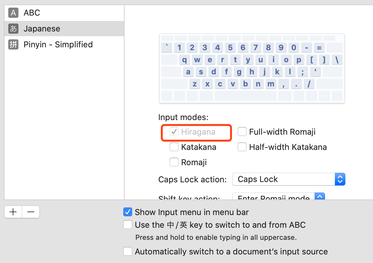Click the 'q' key on keyboard preview
The width and height of the screenshot is (373, 263).
pos(185,60)
